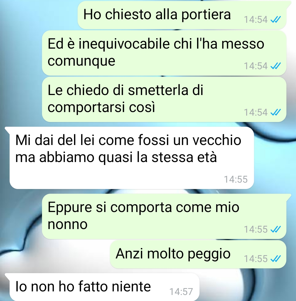Tap the 14:55 time next to "Anzi molto peggio"
This screenshot has width=296, height=301.
tap(256, 259)
